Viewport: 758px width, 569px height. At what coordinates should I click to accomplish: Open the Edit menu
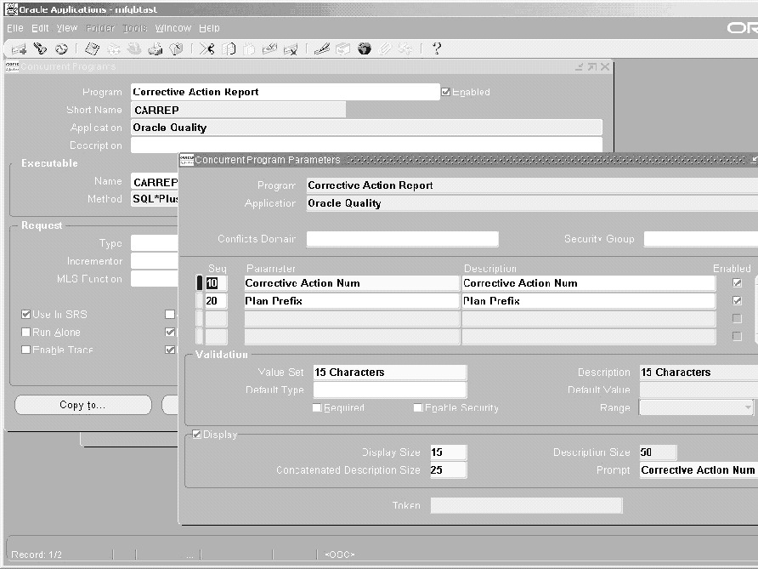point(40,28)
